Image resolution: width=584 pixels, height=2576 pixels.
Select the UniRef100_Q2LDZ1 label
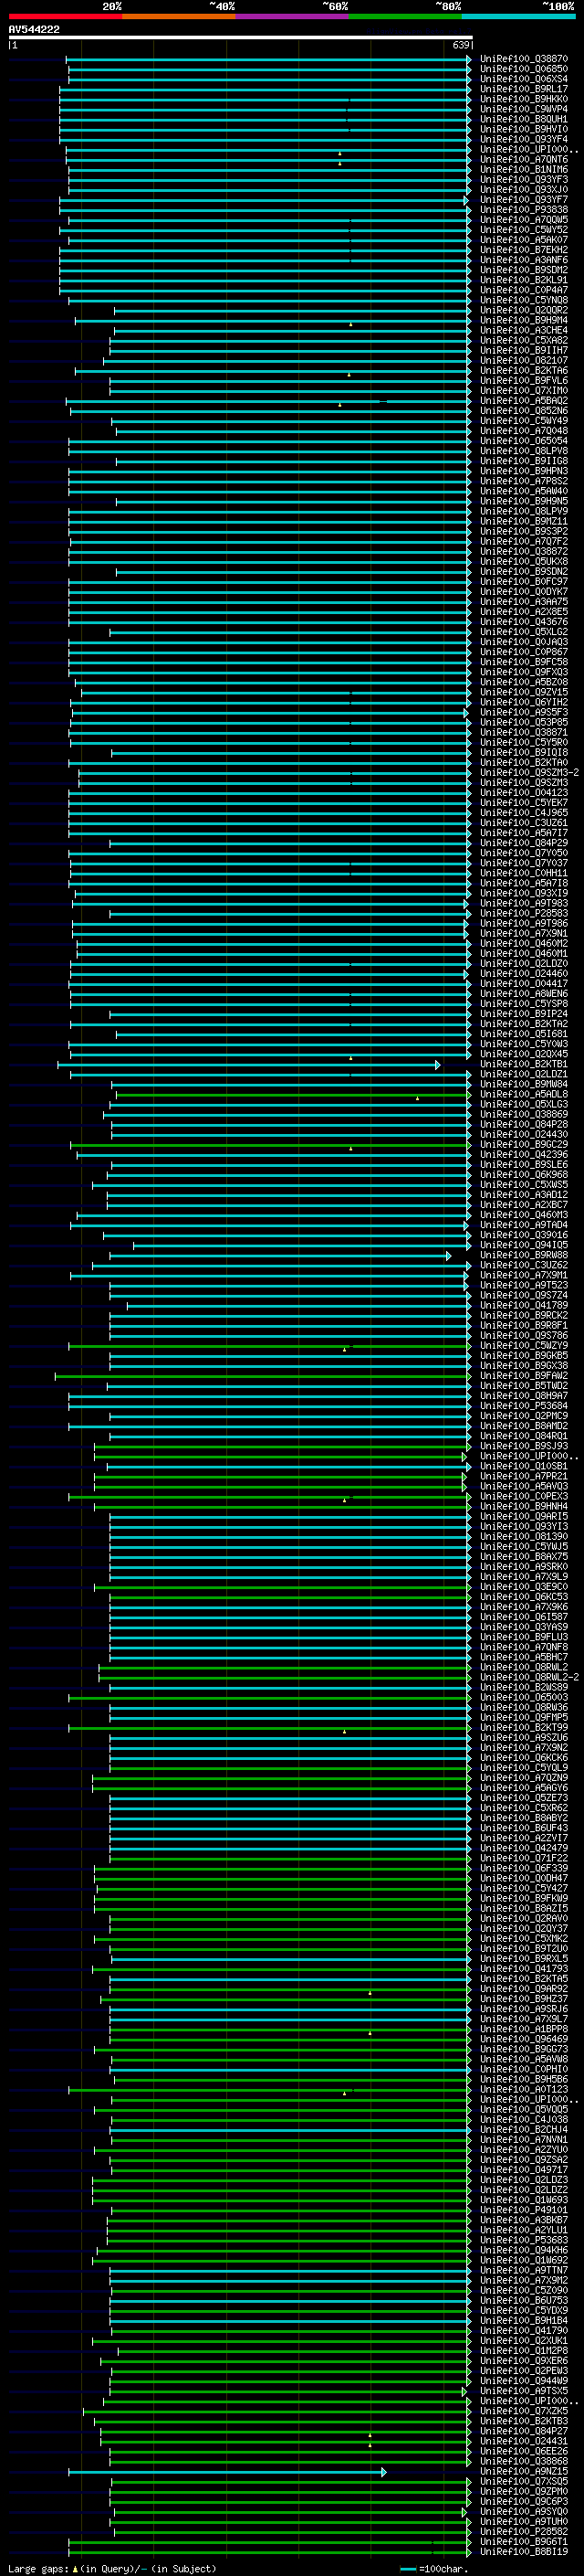[523, 1074]
